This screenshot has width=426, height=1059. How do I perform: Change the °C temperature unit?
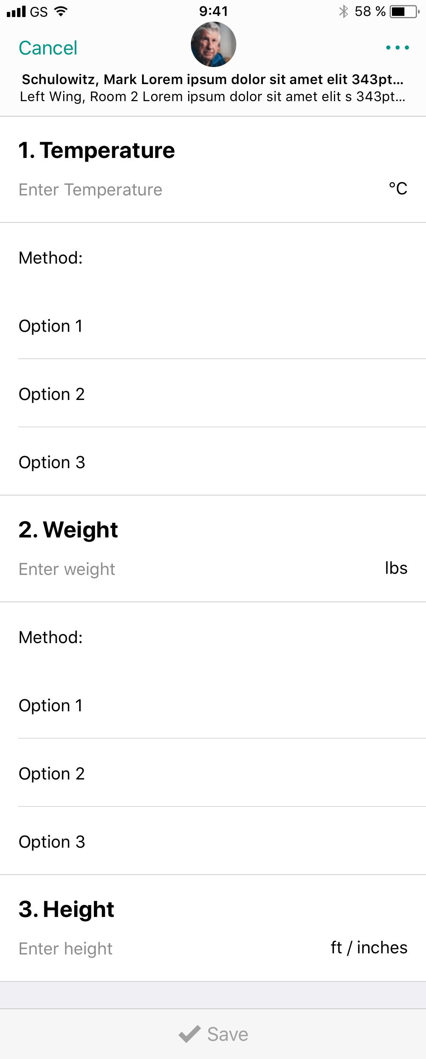[398, 188]
